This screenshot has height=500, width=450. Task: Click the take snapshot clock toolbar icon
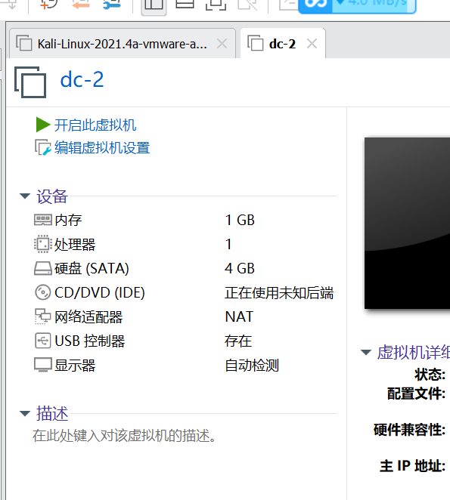[48, 5]
